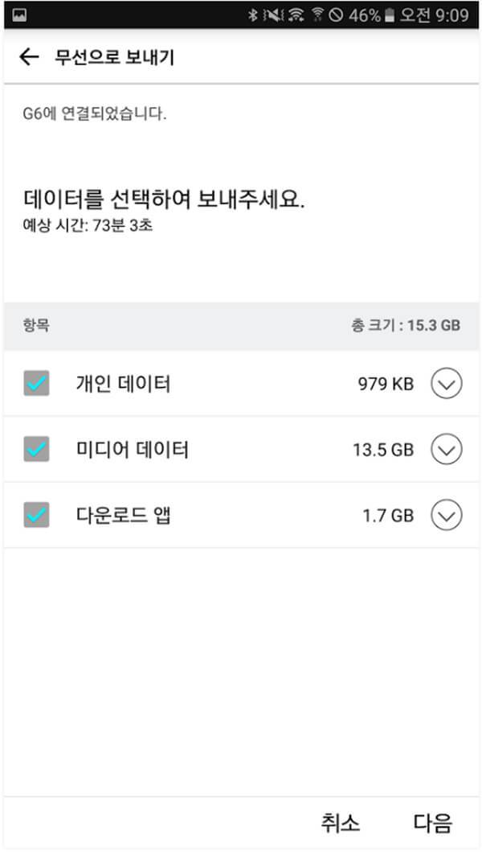Expand the 다운로드 앱 details chevron

(x=446, y=515)
